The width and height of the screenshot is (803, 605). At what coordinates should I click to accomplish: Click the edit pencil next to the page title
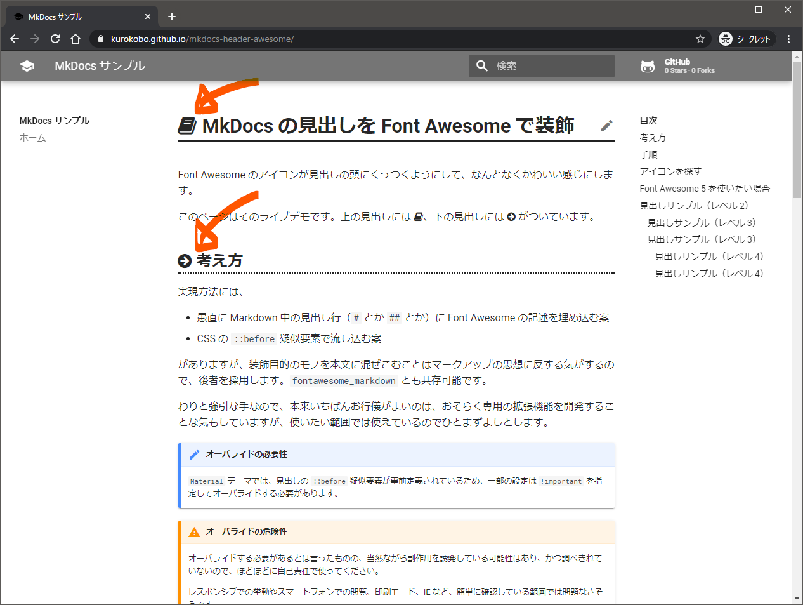point(606,126)
